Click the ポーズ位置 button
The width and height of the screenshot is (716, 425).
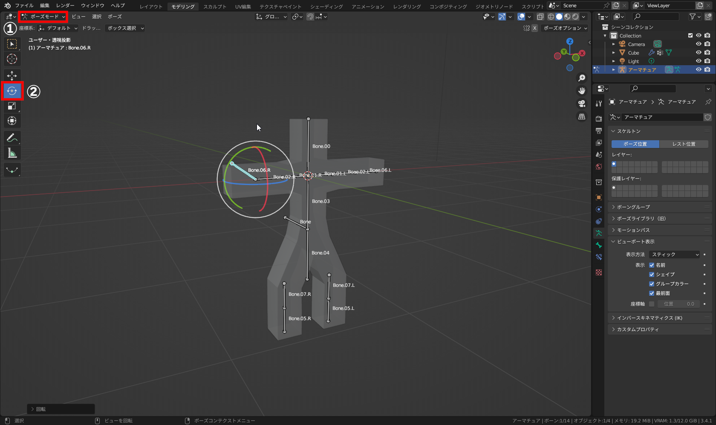point(635,144)
